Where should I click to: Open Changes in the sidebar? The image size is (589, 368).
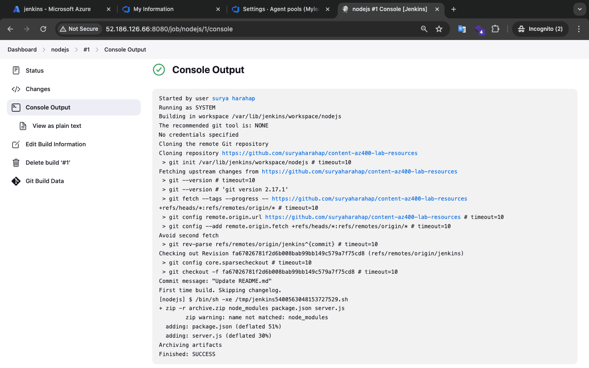tap(74, 89)
